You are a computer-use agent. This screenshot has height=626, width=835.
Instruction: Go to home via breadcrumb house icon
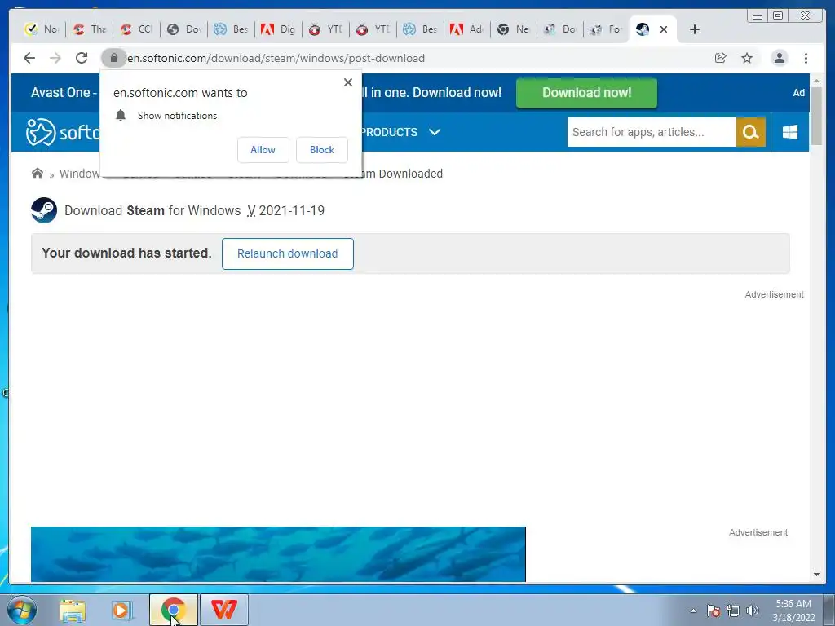38,174
